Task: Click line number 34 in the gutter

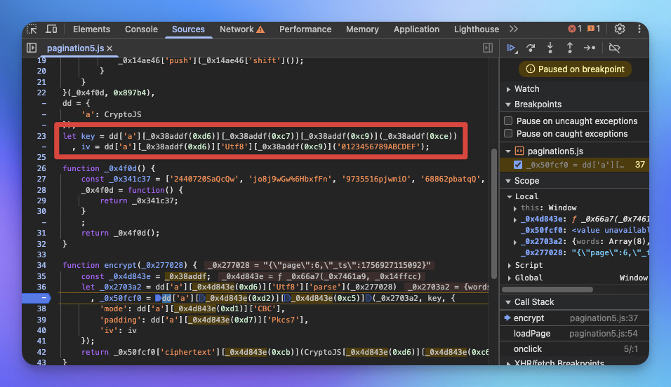Action: point(41,265)
